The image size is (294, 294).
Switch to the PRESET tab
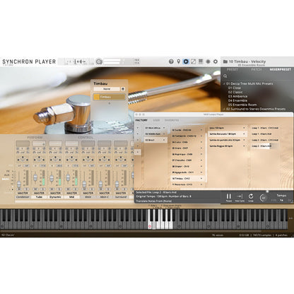click(x=233, y=69)
